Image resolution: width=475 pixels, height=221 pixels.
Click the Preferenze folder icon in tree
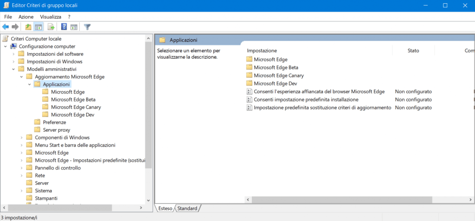pos(37,122)
